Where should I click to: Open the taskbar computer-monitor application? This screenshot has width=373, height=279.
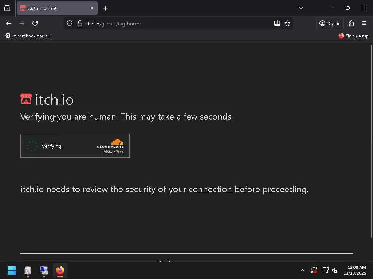(x=44, y=270)
